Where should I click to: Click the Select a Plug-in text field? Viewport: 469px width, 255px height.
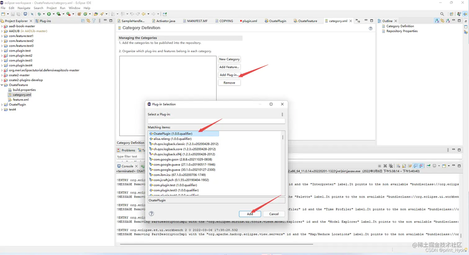pyautogui.click(x=216, y=121)
